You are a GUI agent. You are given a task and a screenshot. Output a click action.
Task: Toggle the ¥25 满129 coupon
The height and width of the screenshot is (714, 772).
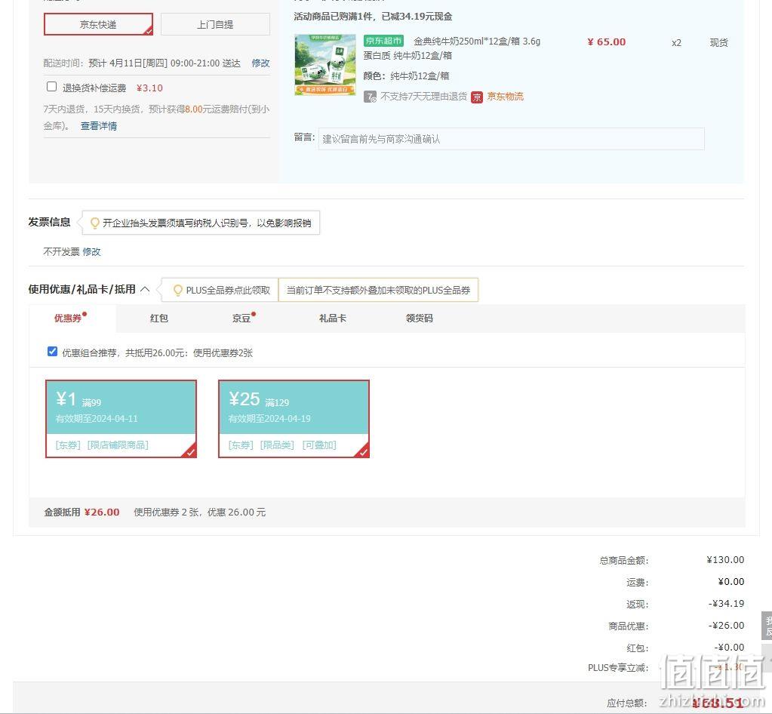pyautogui.click(x=294, y=419)
